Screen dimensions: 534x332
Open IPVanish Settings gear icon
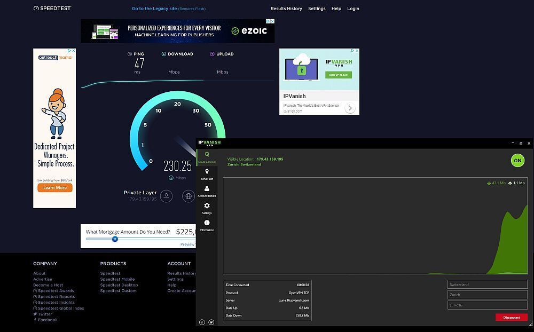coord(207,208)
